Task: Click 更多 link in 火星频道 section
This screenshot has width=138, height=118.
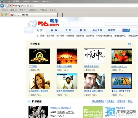Action: 130,44
